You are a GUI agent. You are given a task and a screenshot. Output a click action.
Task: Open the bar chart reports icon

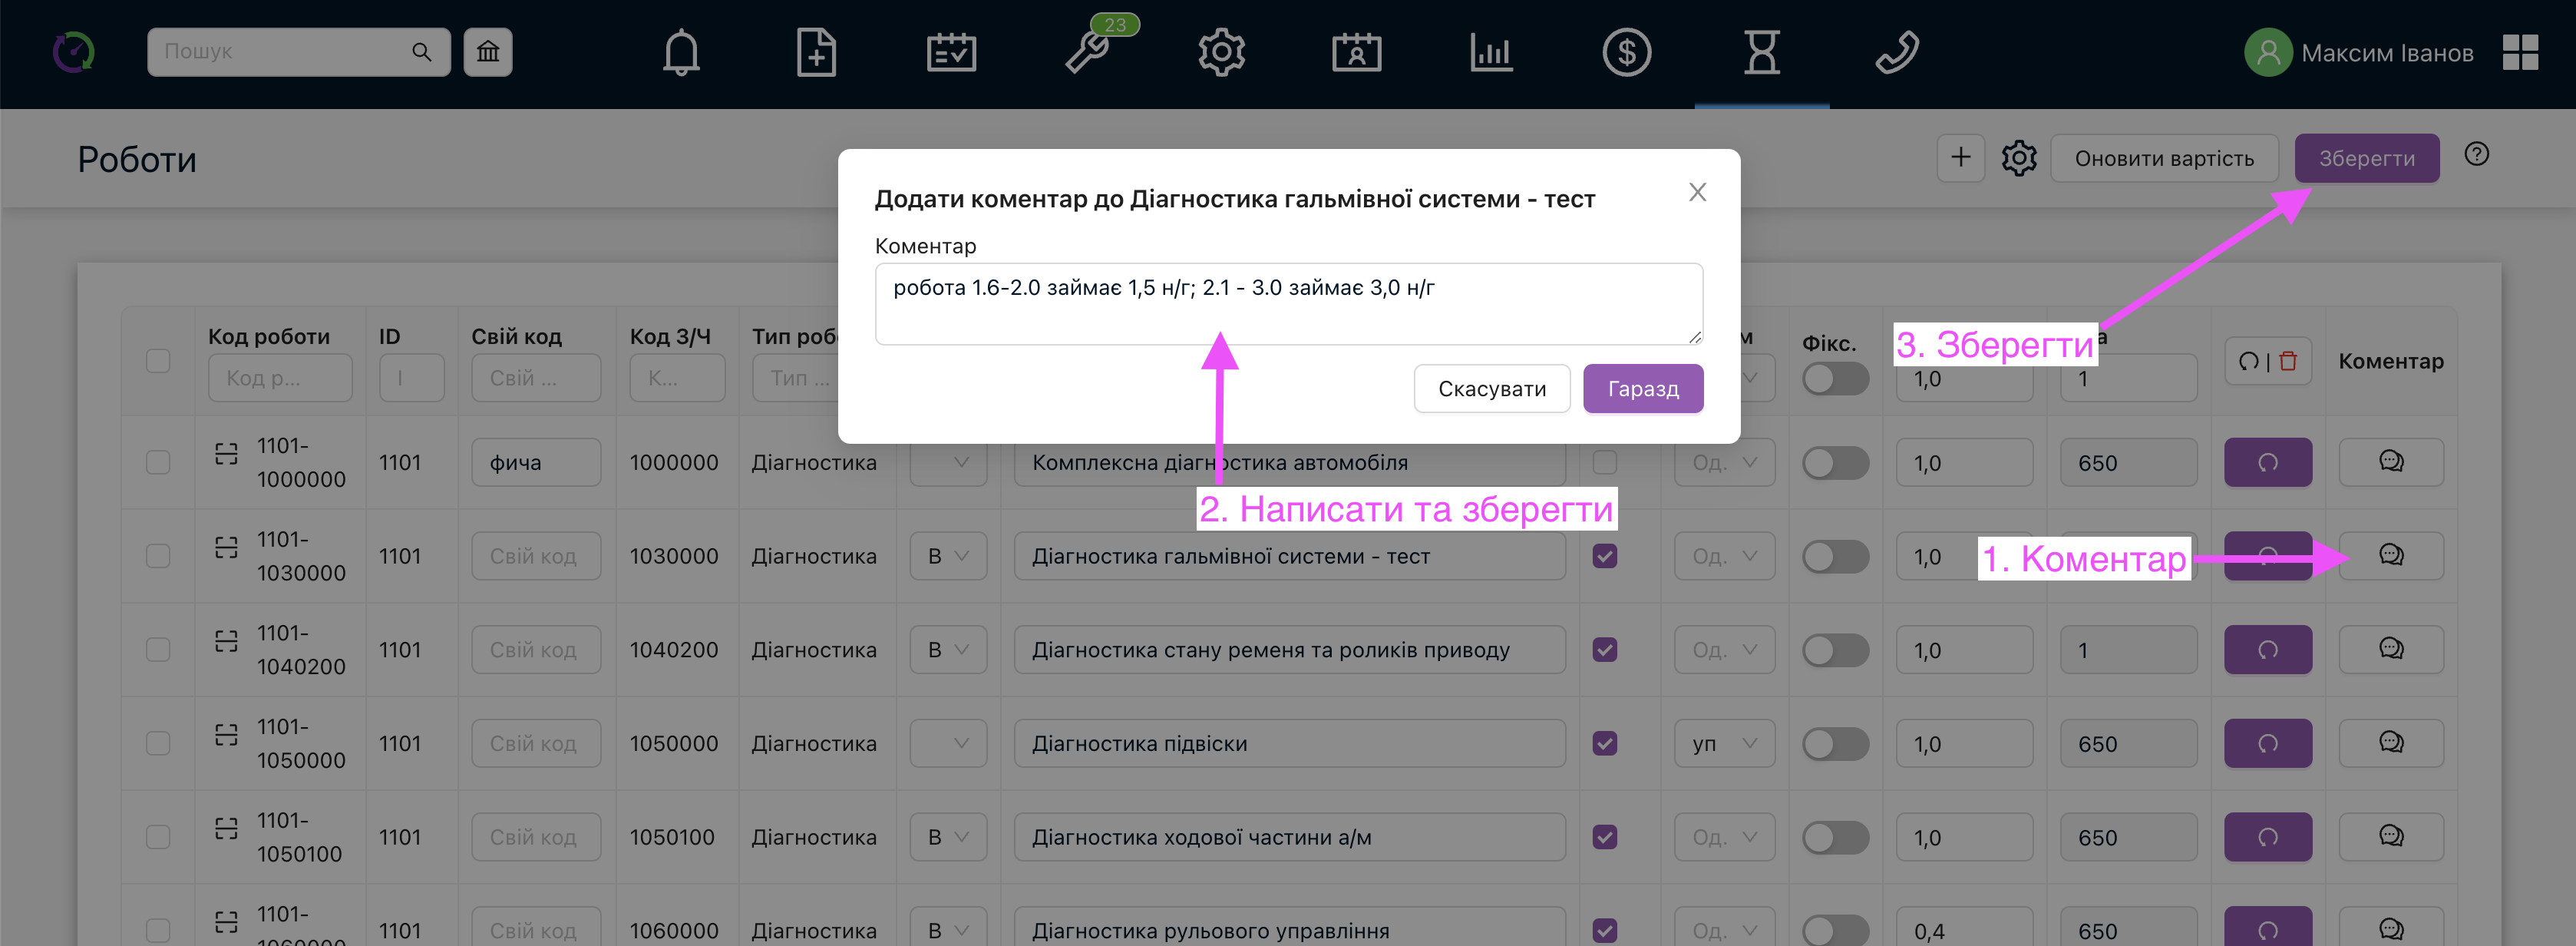1491,52
